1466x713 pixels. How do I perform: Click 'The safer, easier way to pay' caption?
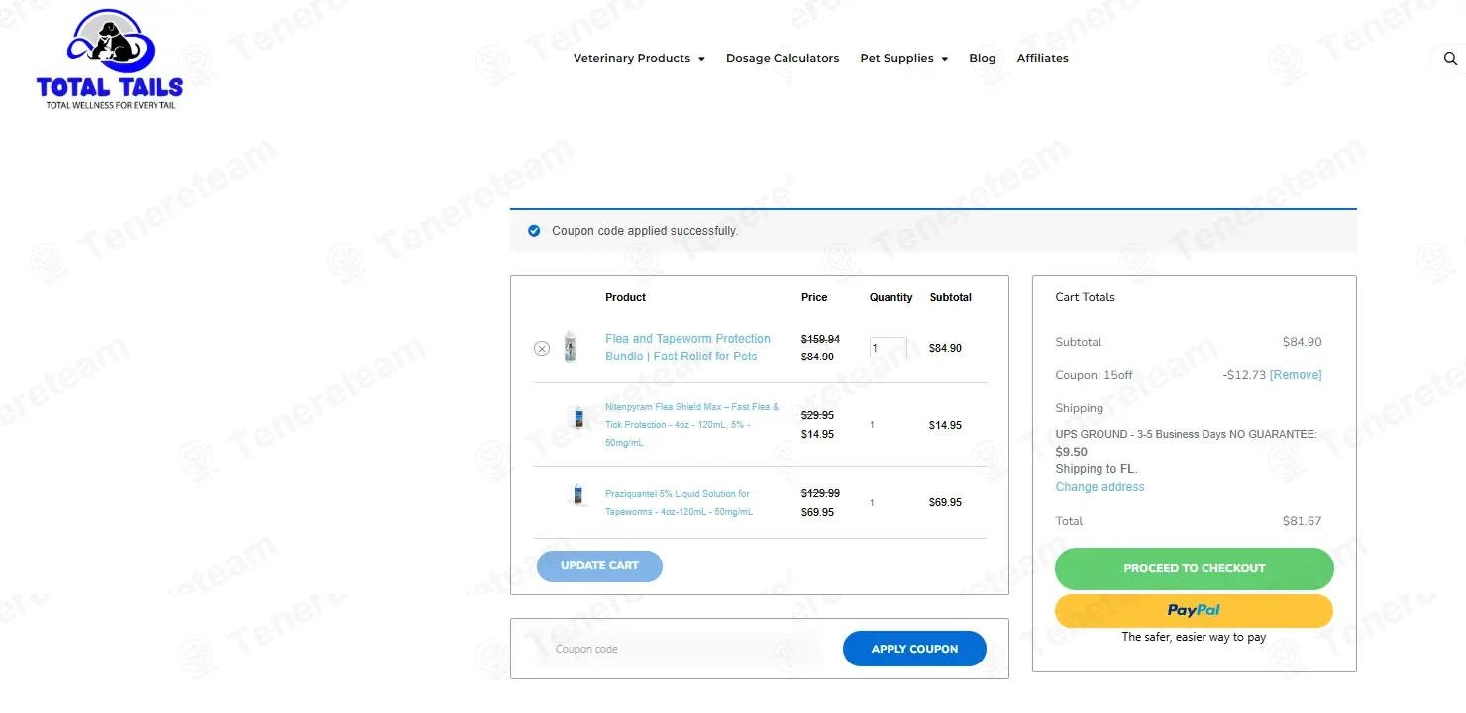(x=1194, y=637)
